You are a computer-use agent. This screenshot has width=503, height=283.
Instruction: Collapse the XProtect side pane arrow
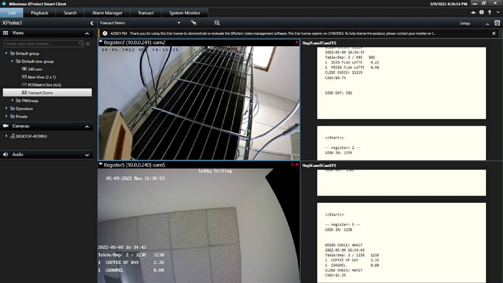[91, 23]
